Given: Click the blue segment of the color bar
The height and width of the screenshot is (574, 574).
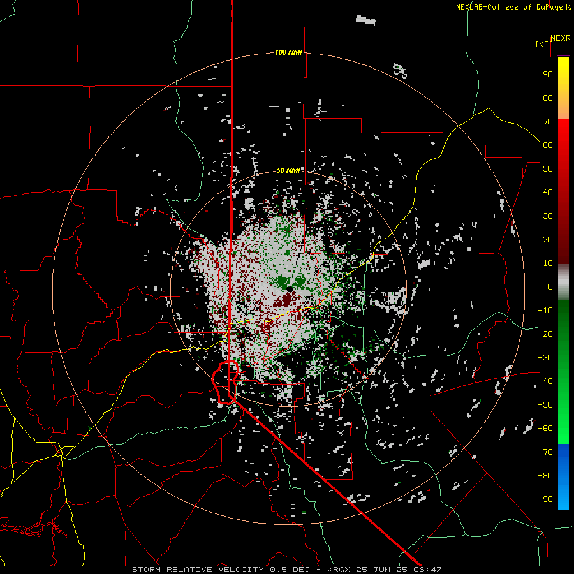Looking at the screenshot, I should click(563, 477).
